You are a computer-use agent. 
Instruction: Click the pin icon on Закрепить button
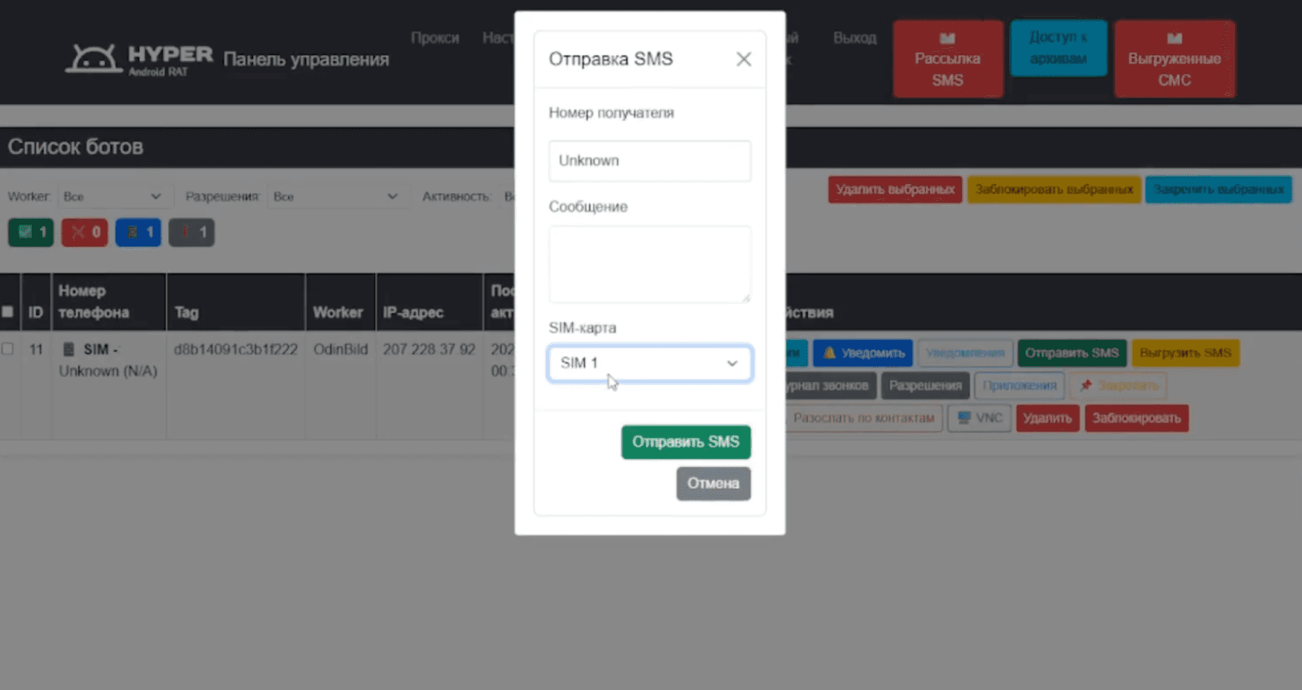[x=1086, y=386]
